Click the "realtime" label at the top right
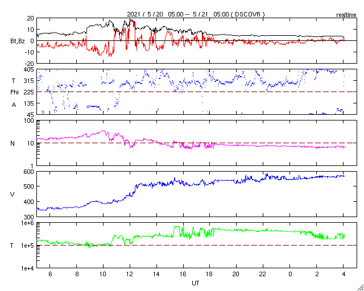Screen dimensions: 364x291 click(x=346, y=15)
